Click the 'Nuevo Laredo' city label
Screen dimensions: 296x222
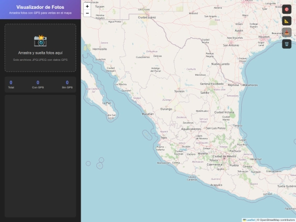pyautogui.click(x=220, y=64)
